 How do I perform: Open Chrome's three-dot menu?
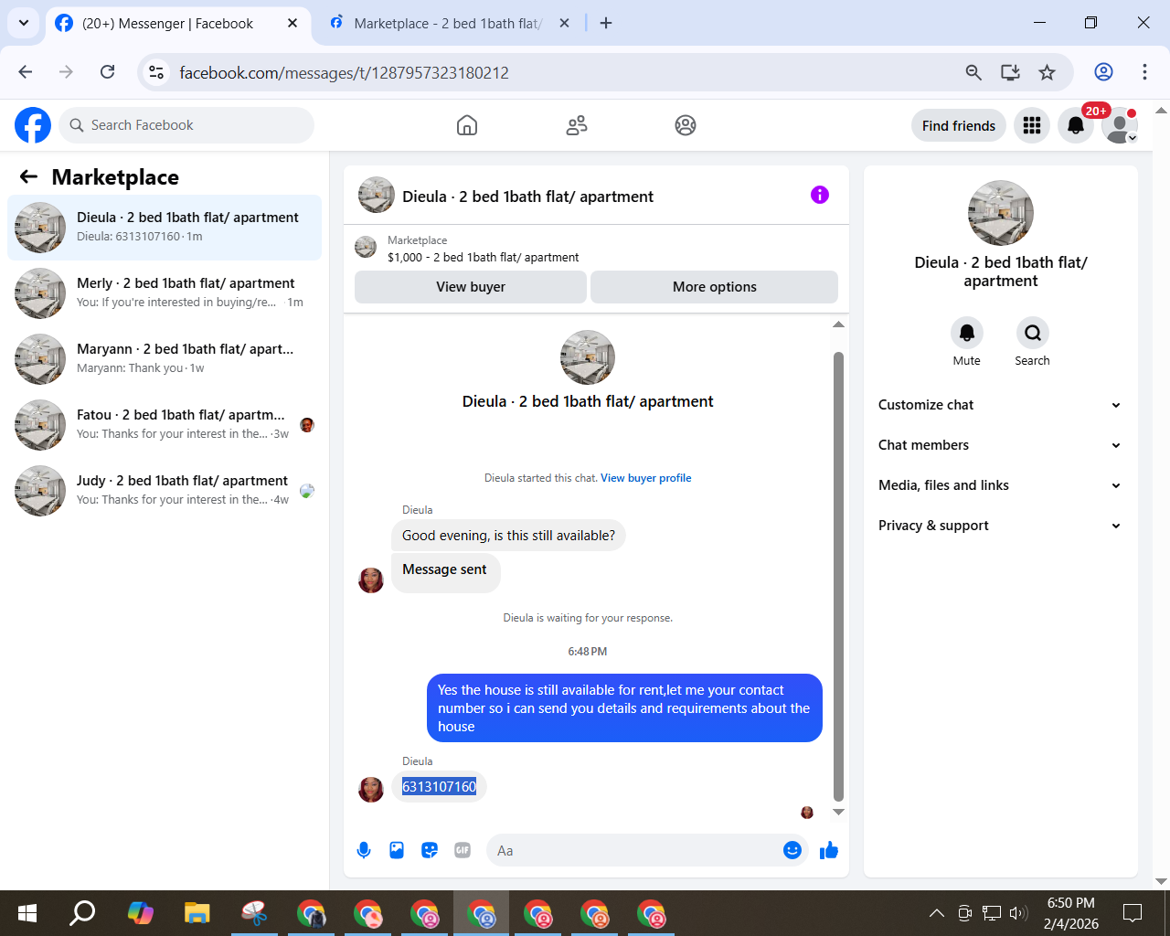point(1144,72)
